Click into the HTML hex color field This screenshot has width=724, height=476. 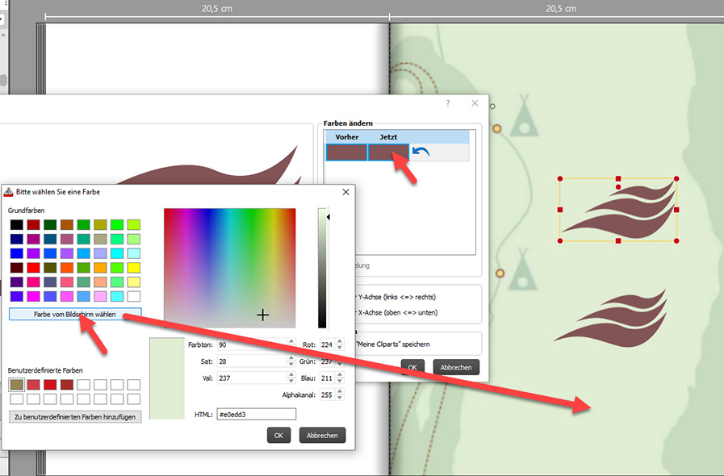256,414
